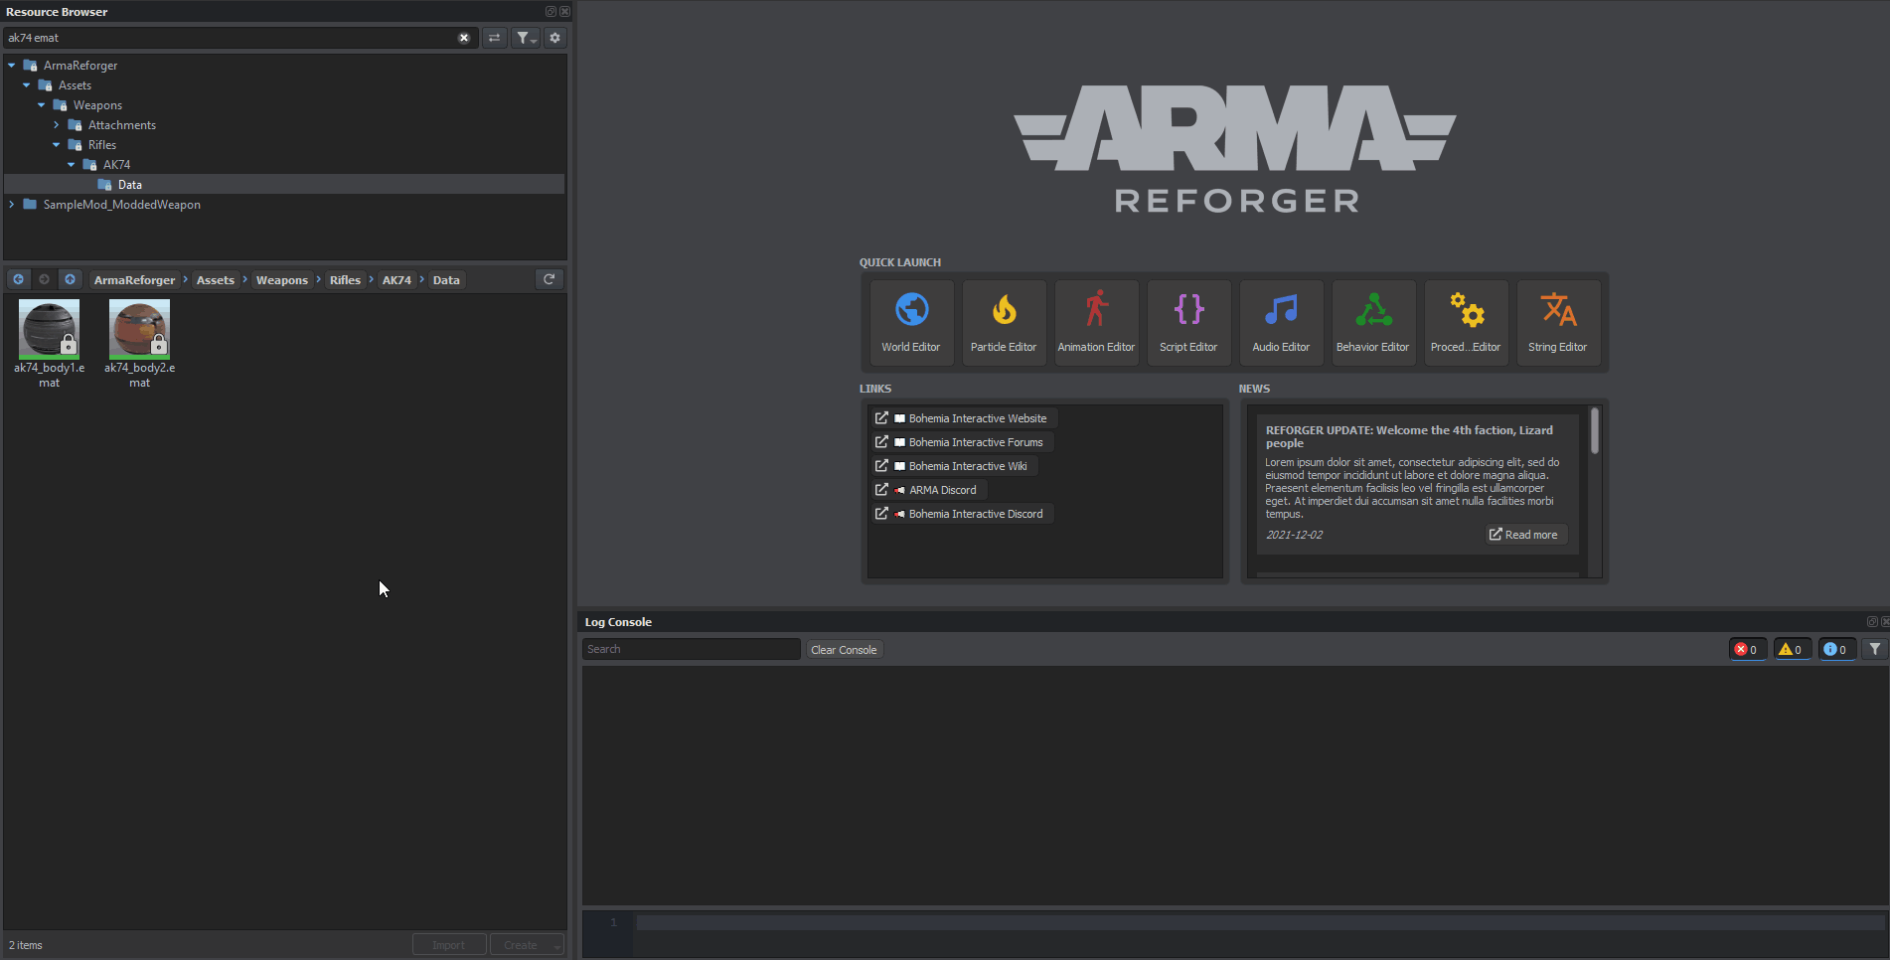
Task: Go back in the Resource Browser history
Action: [x=19, y=279]
